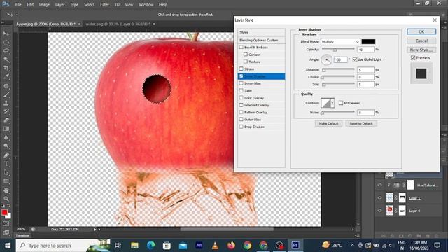Enable the Stroke style checkbox
The height and width of the screenshot is (252, 448).
tap(241, 69)
